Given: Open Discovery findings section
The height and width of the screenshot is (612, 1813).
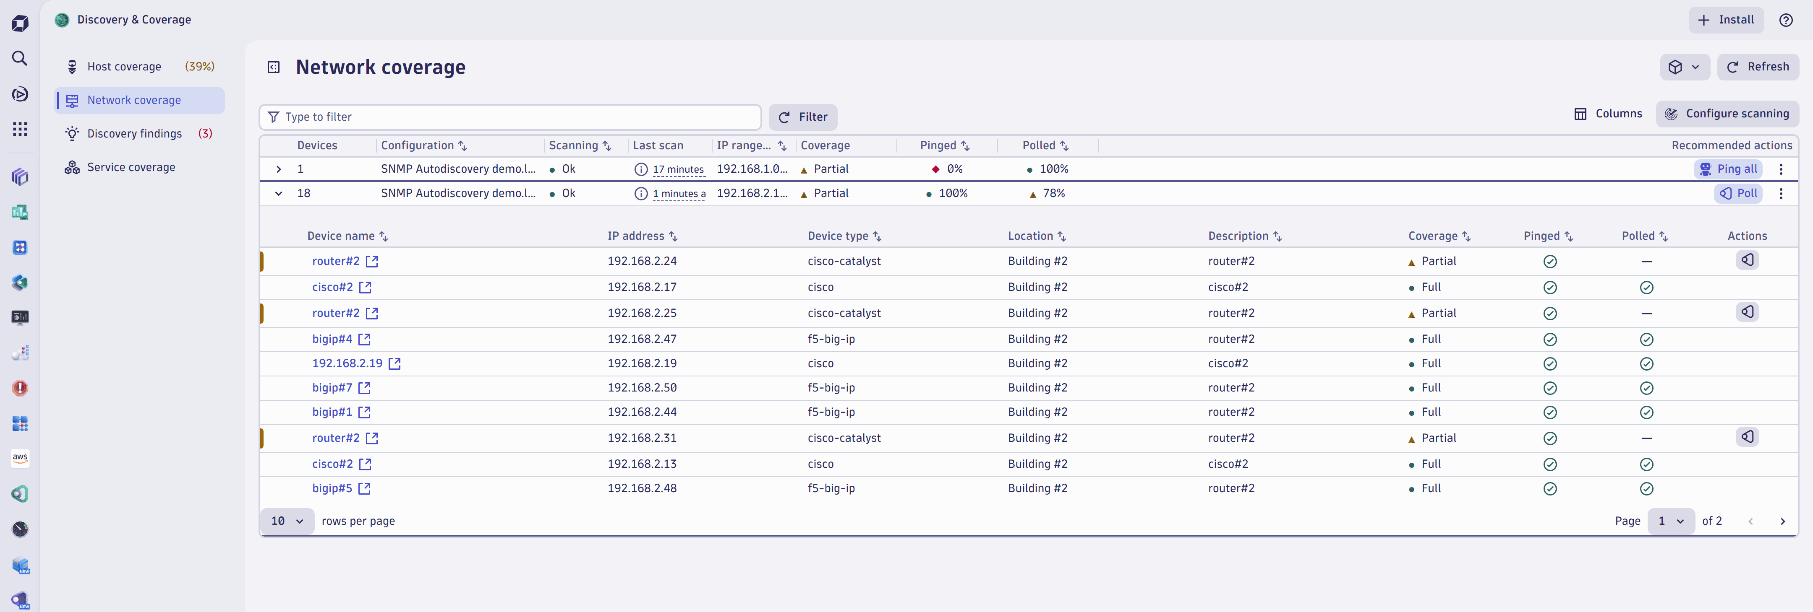Looking at the screenshot, I should click(x=140, y=133).
